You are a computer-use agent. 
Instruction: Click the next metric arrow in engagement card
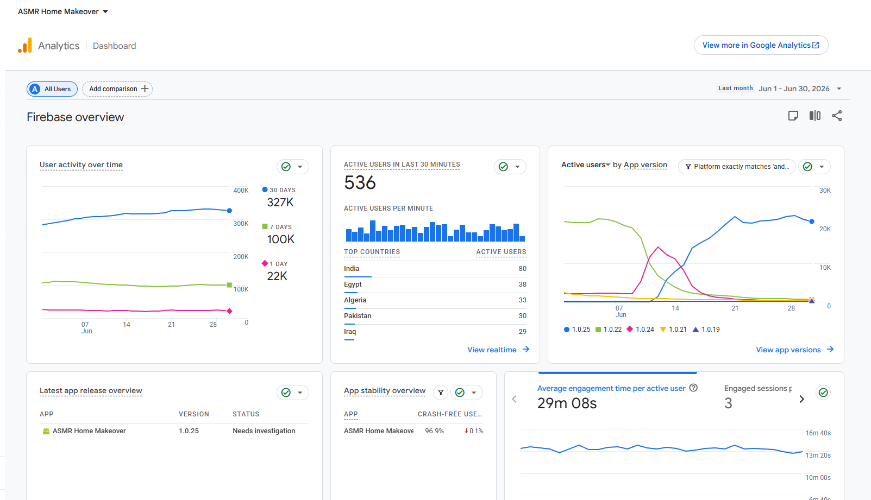click(x=801, y=399)
